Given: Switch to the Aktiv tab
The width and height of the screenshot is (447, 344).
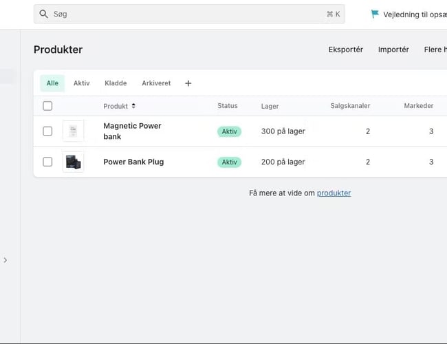Looking at the screenshot, I should tap(81, 83).
